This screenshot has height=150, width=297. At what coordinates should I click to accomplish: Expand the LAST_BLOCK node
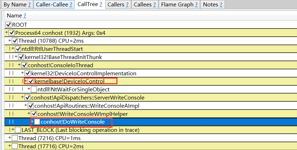[x=13, y=130]
